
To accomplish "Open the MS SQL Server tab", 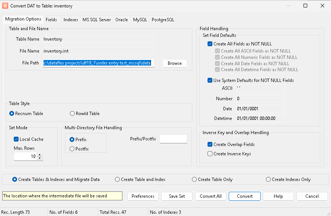I will [x=97, y=20].
